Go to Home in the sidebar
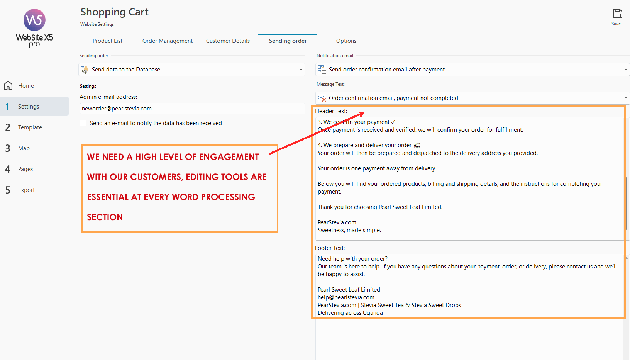630x360 pixels. (x=26, y=86)
